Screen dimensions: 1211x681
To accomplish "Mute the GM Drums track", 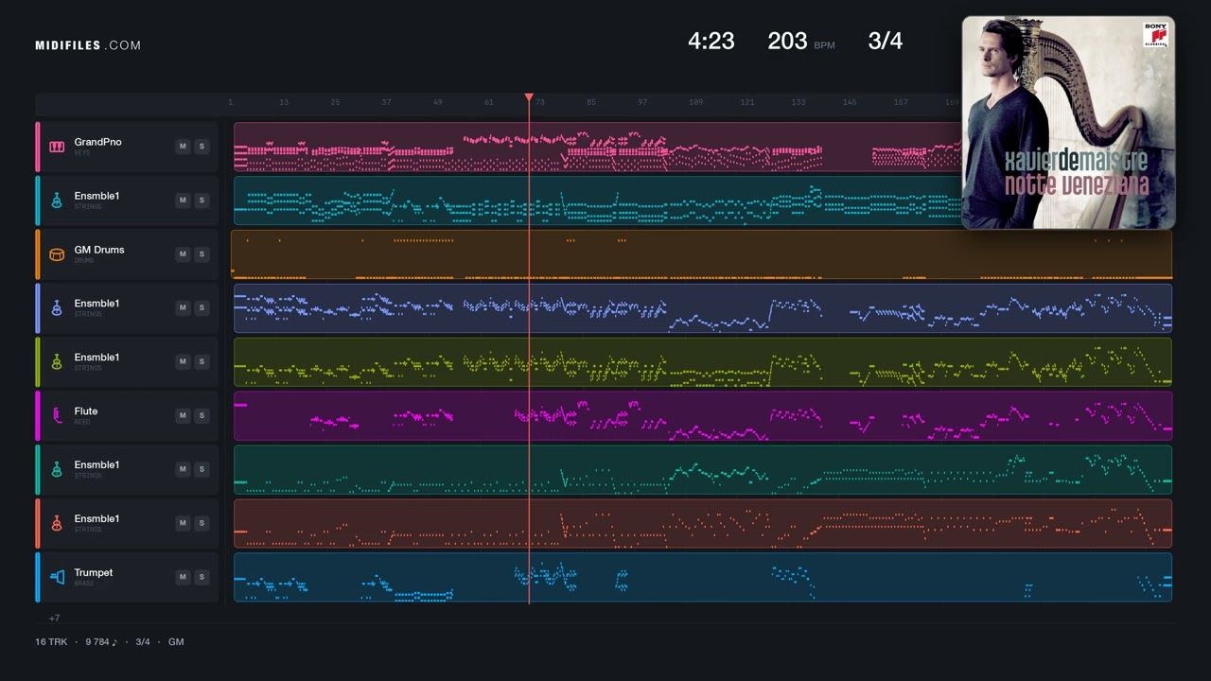I will 183,253.
